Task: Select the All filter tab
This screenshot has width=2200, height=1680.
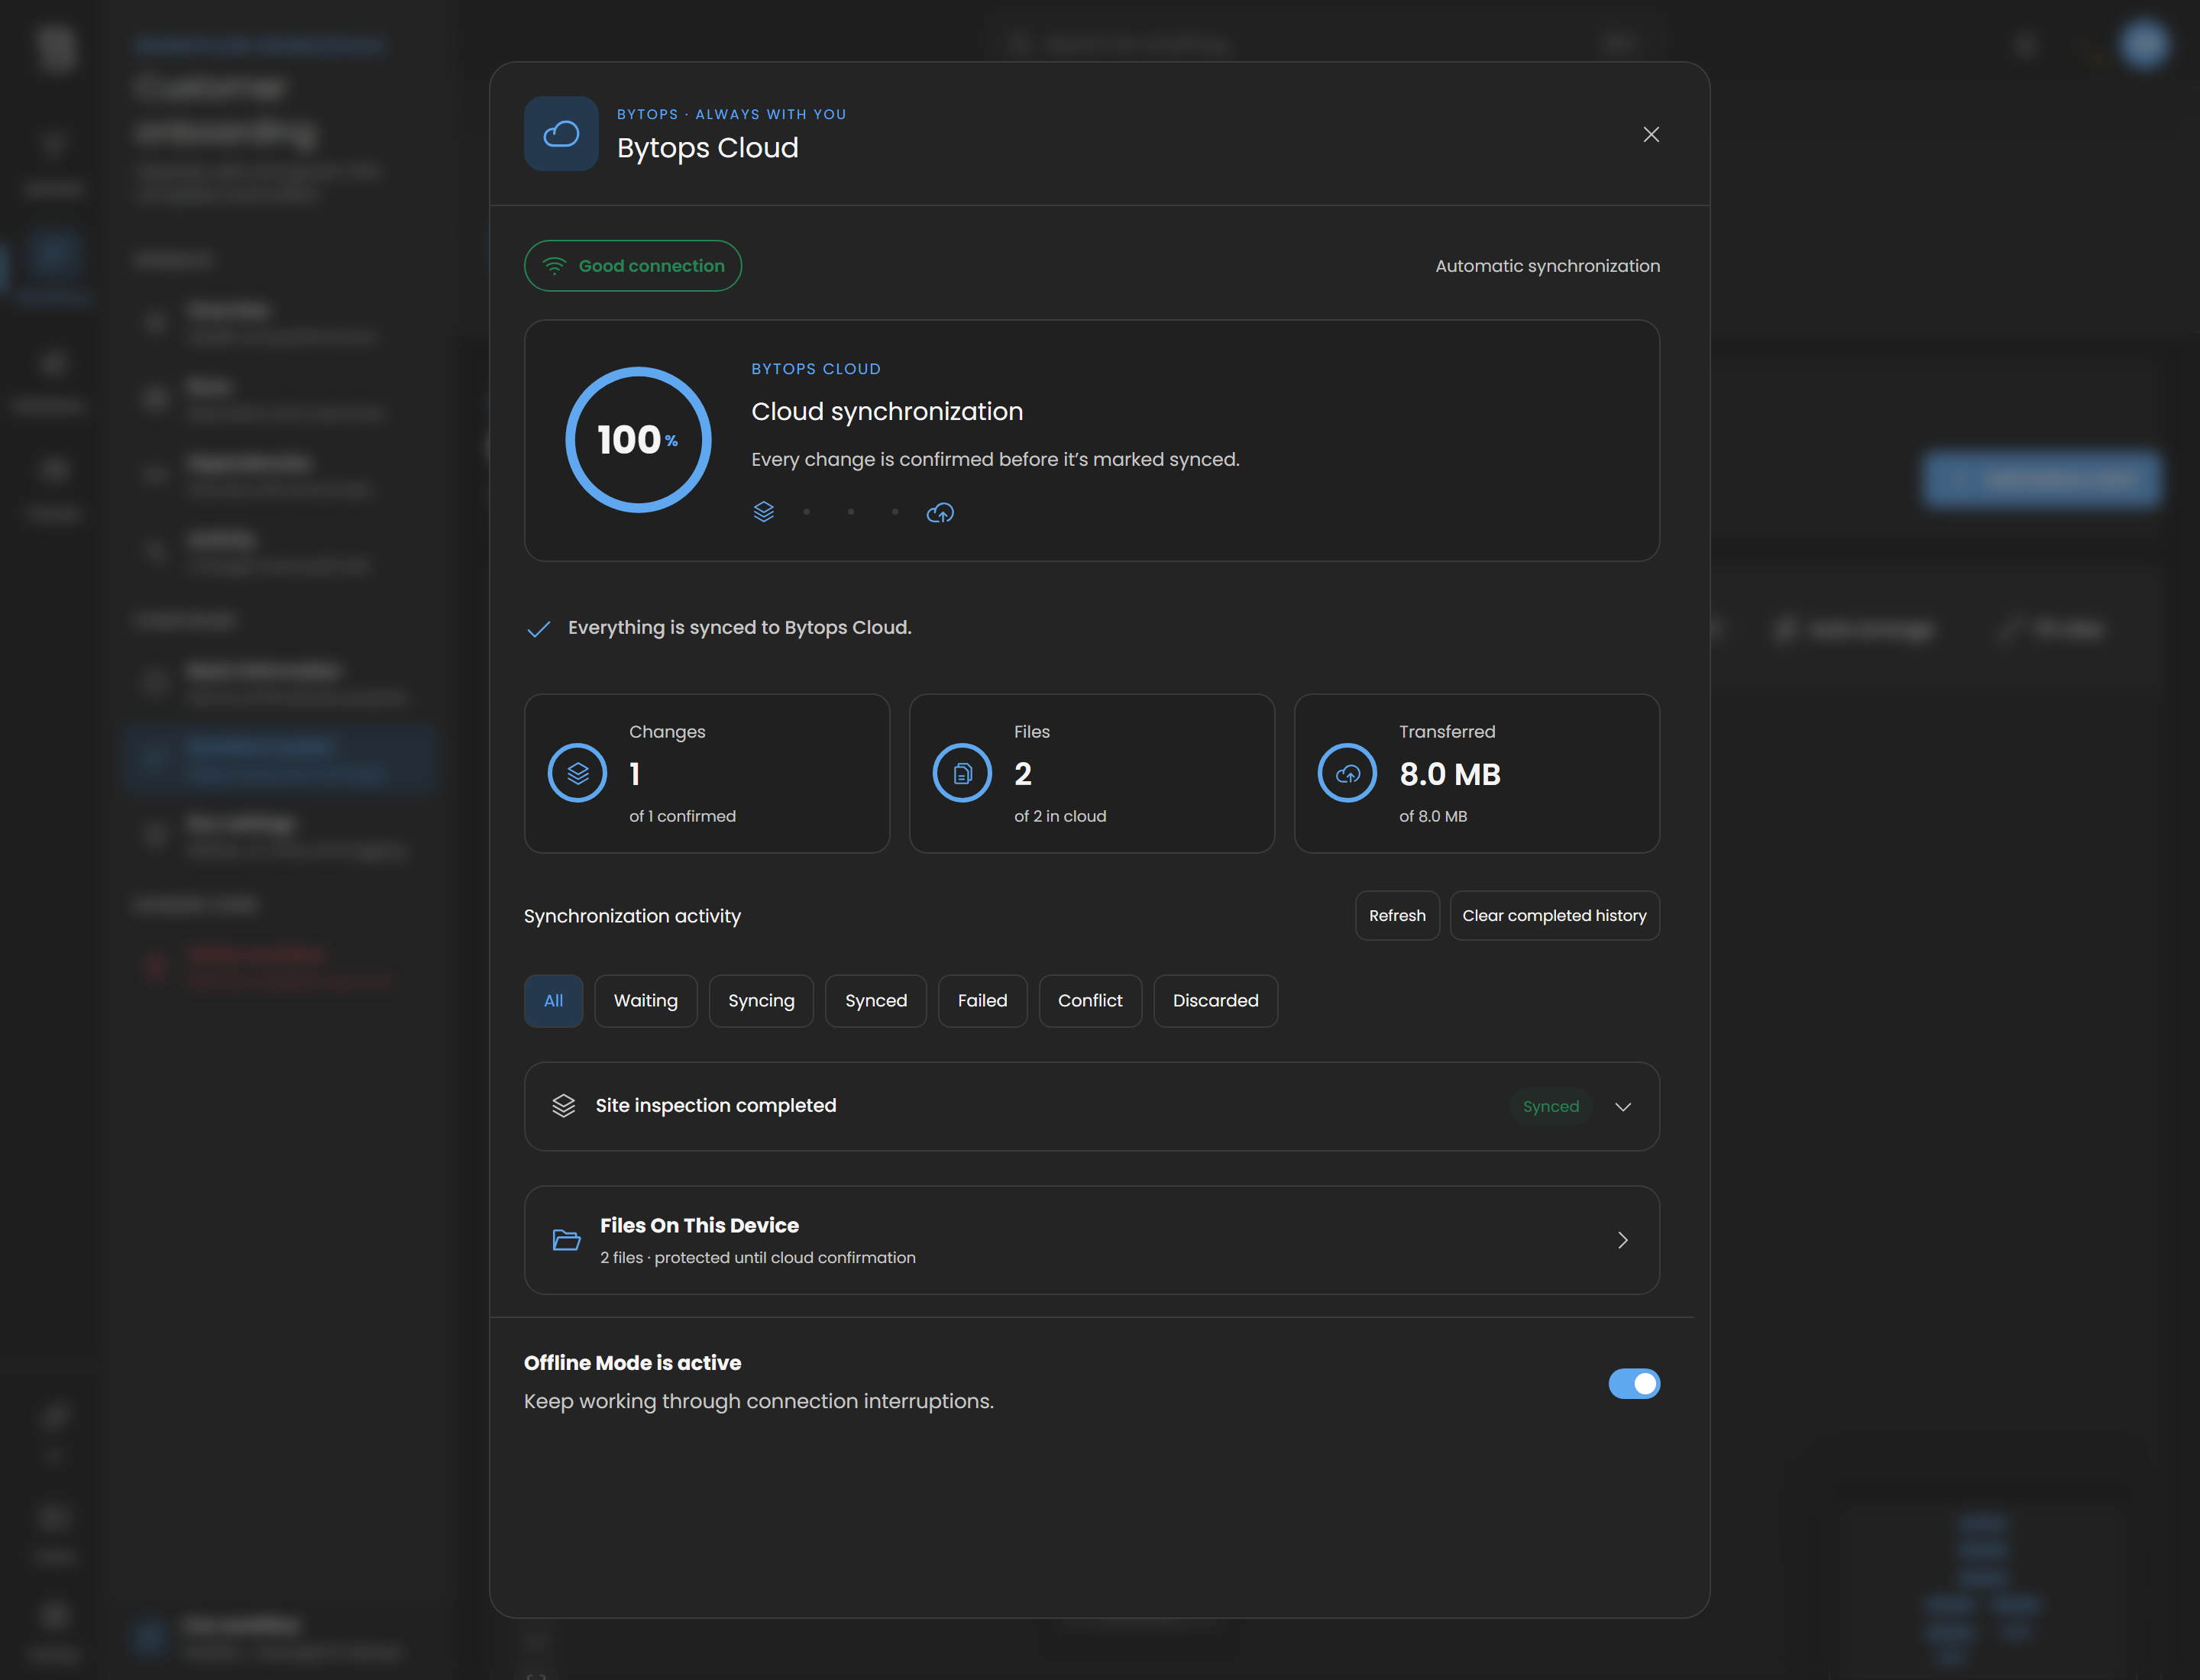Action: click(553, 1000)
